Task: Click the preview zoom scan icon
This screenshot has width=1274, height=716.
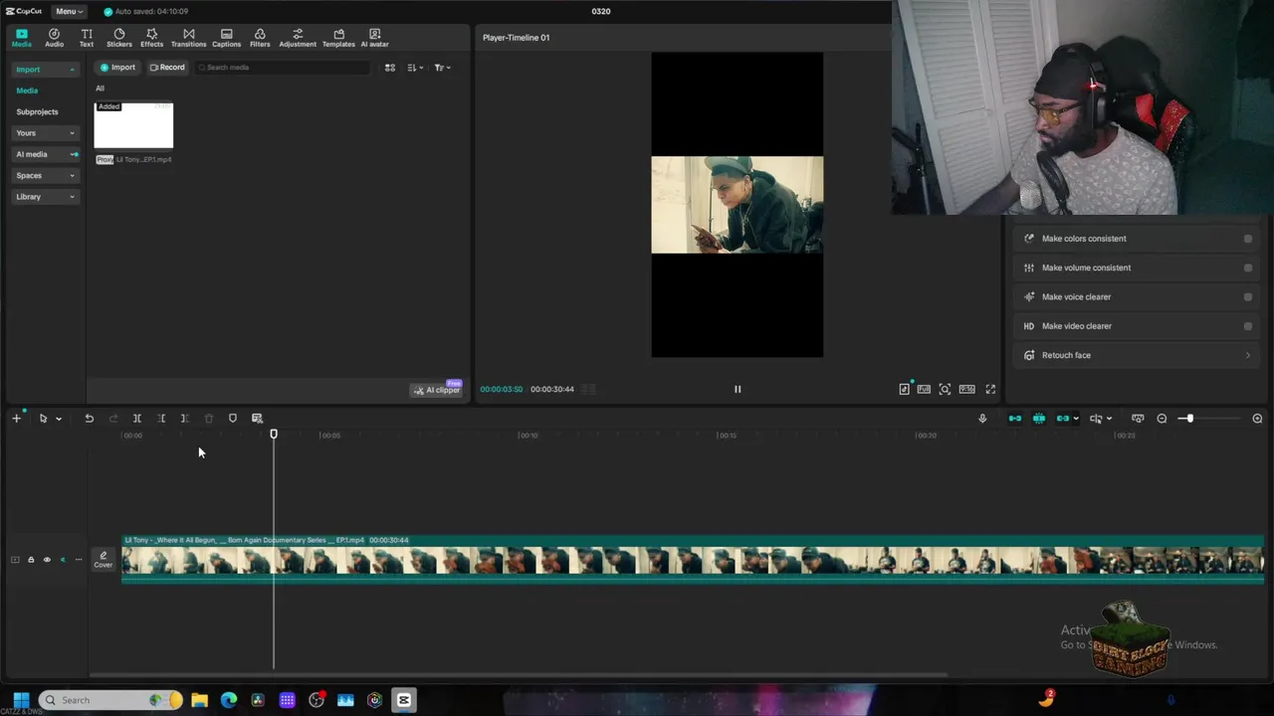Action: click(945, 389)
